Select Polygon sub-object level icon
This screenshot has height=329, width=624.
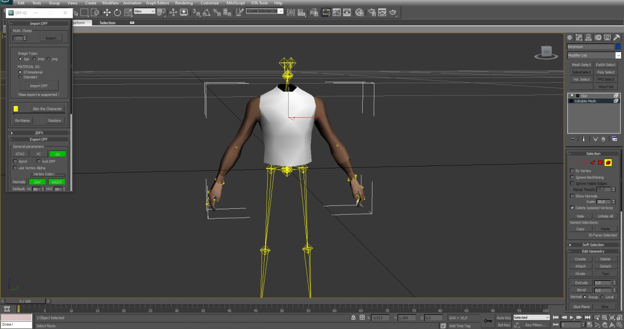600,163
